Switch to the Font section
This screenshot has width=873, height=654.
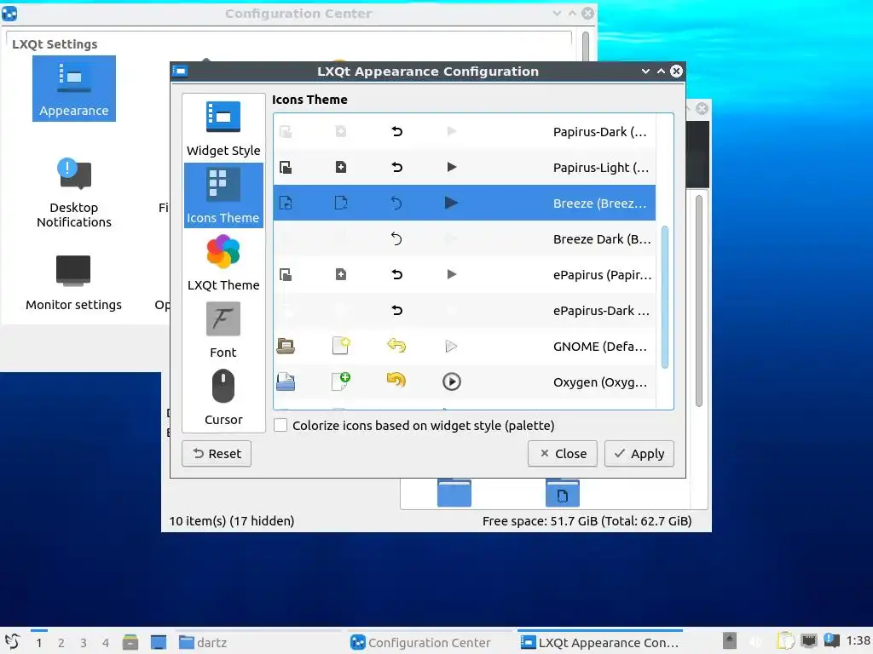click(223, 330)
